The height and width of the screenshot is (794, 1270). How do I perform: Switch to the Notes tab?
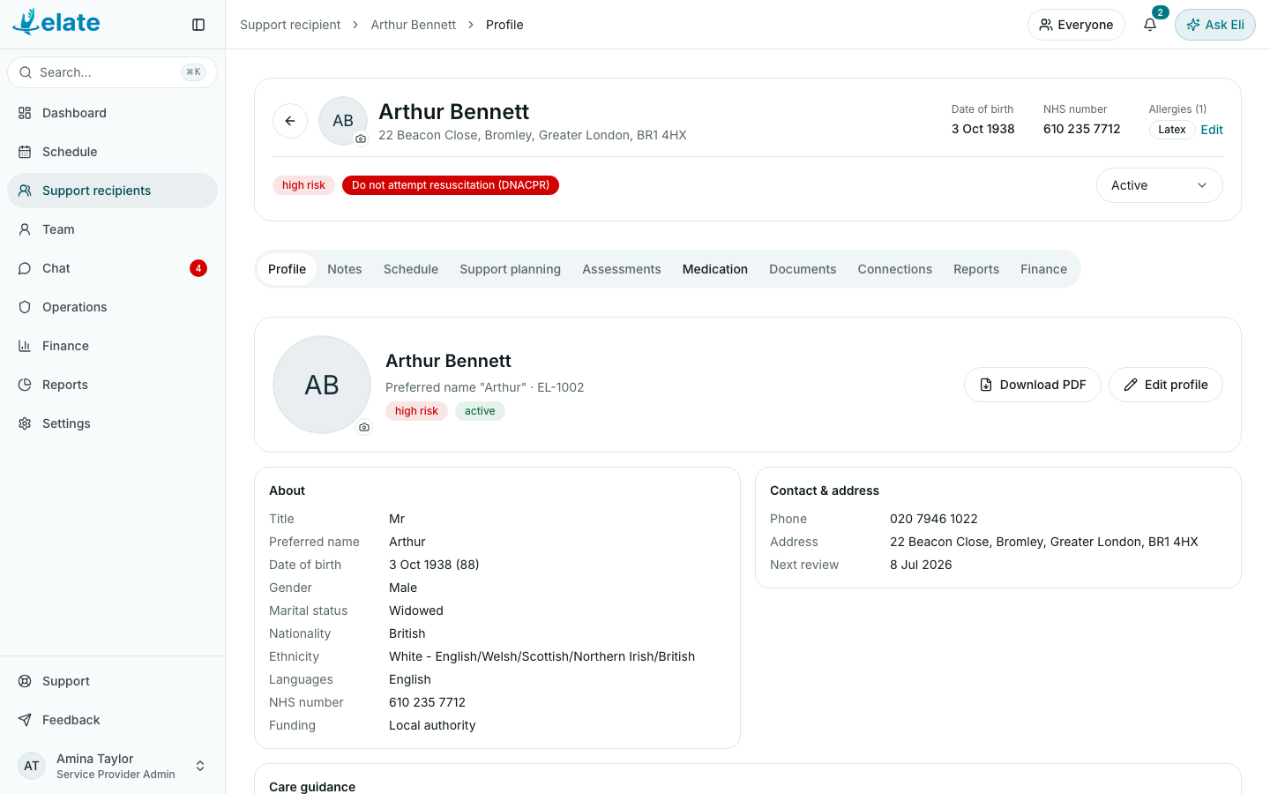[x=345, y=269]
